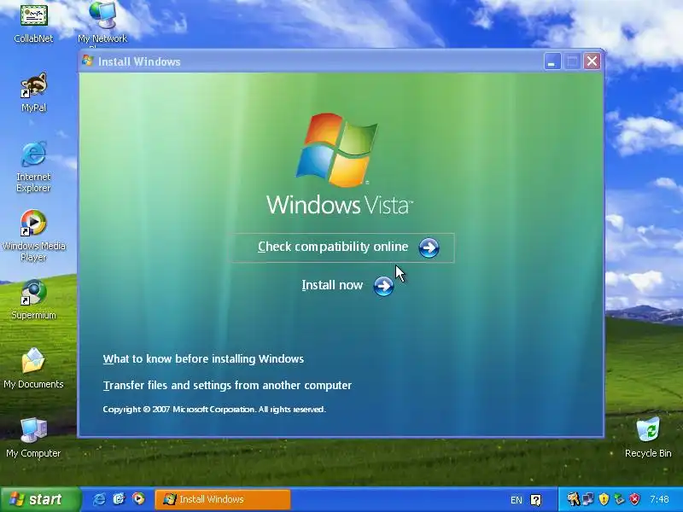This screenshot has height=512, width=683.
Task: Click the Windows flag icon in Install Windows title bar
Action: 88,61
